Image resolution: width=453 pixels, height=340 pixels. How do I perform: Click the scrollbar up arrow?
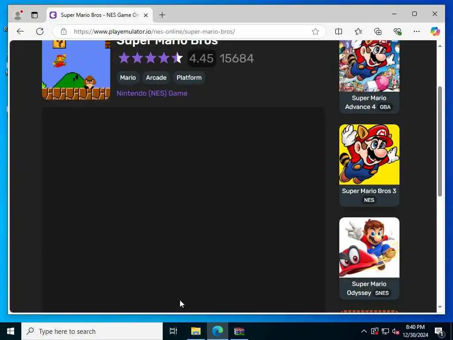click(440, 46)
